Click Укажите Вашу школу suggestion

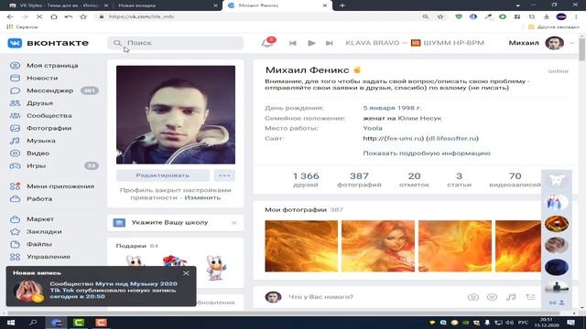pos(169,223)
